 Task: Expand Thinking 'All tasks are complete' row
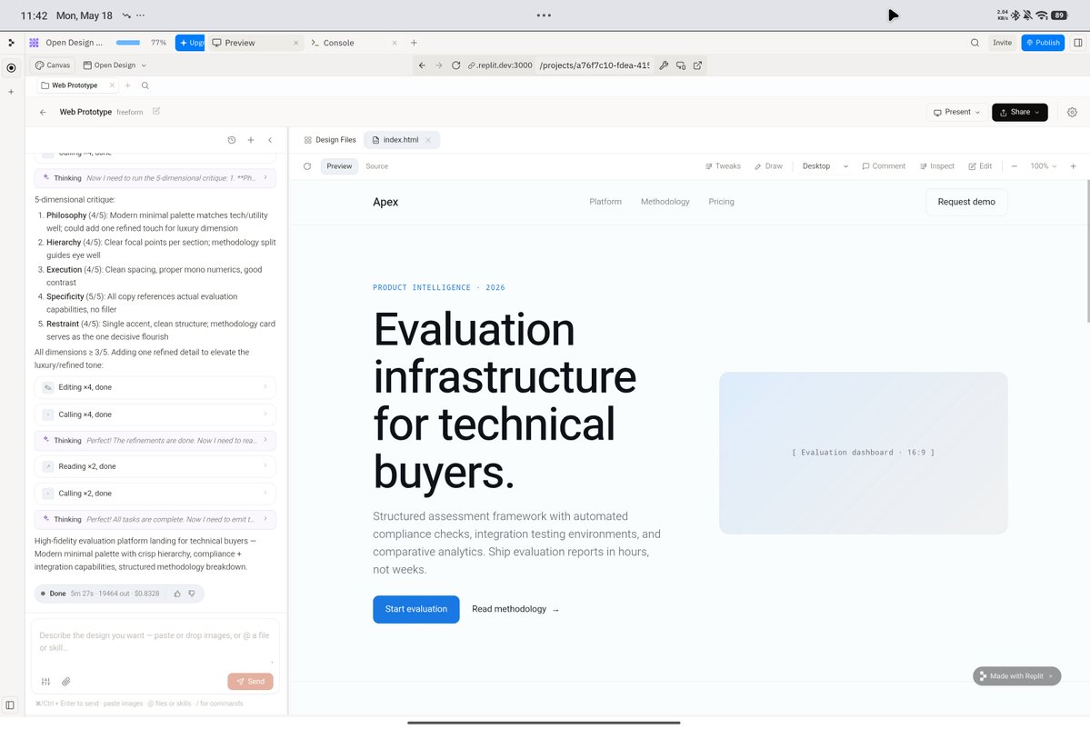pyautogui.click(x=155, y=519)
